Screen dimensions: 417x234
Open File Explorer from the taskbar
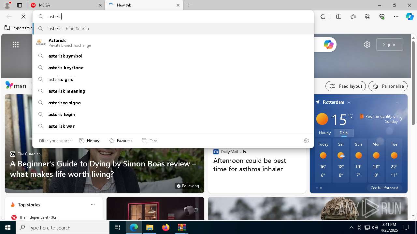click(x=150, y=227)
